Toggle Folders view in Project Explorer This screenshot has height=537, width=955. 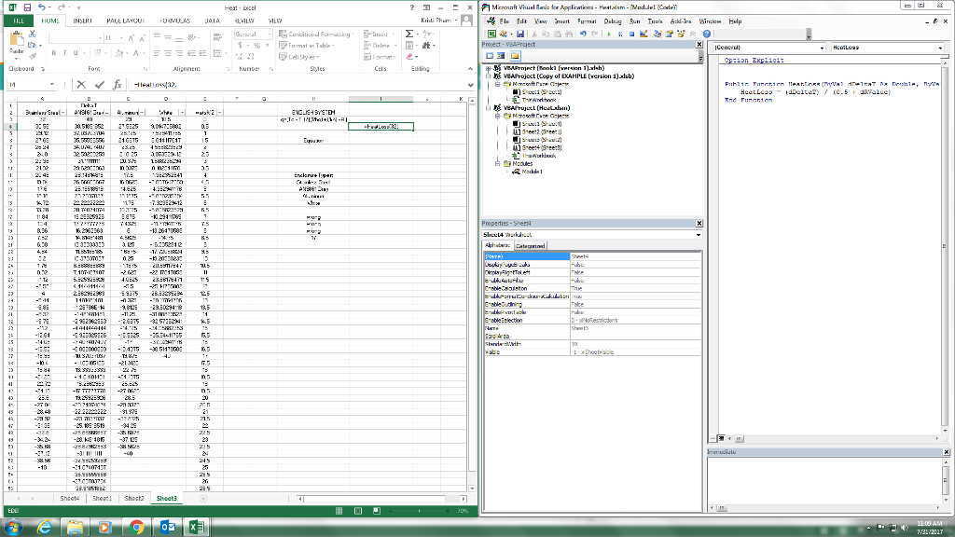click(x=513, y=56)
